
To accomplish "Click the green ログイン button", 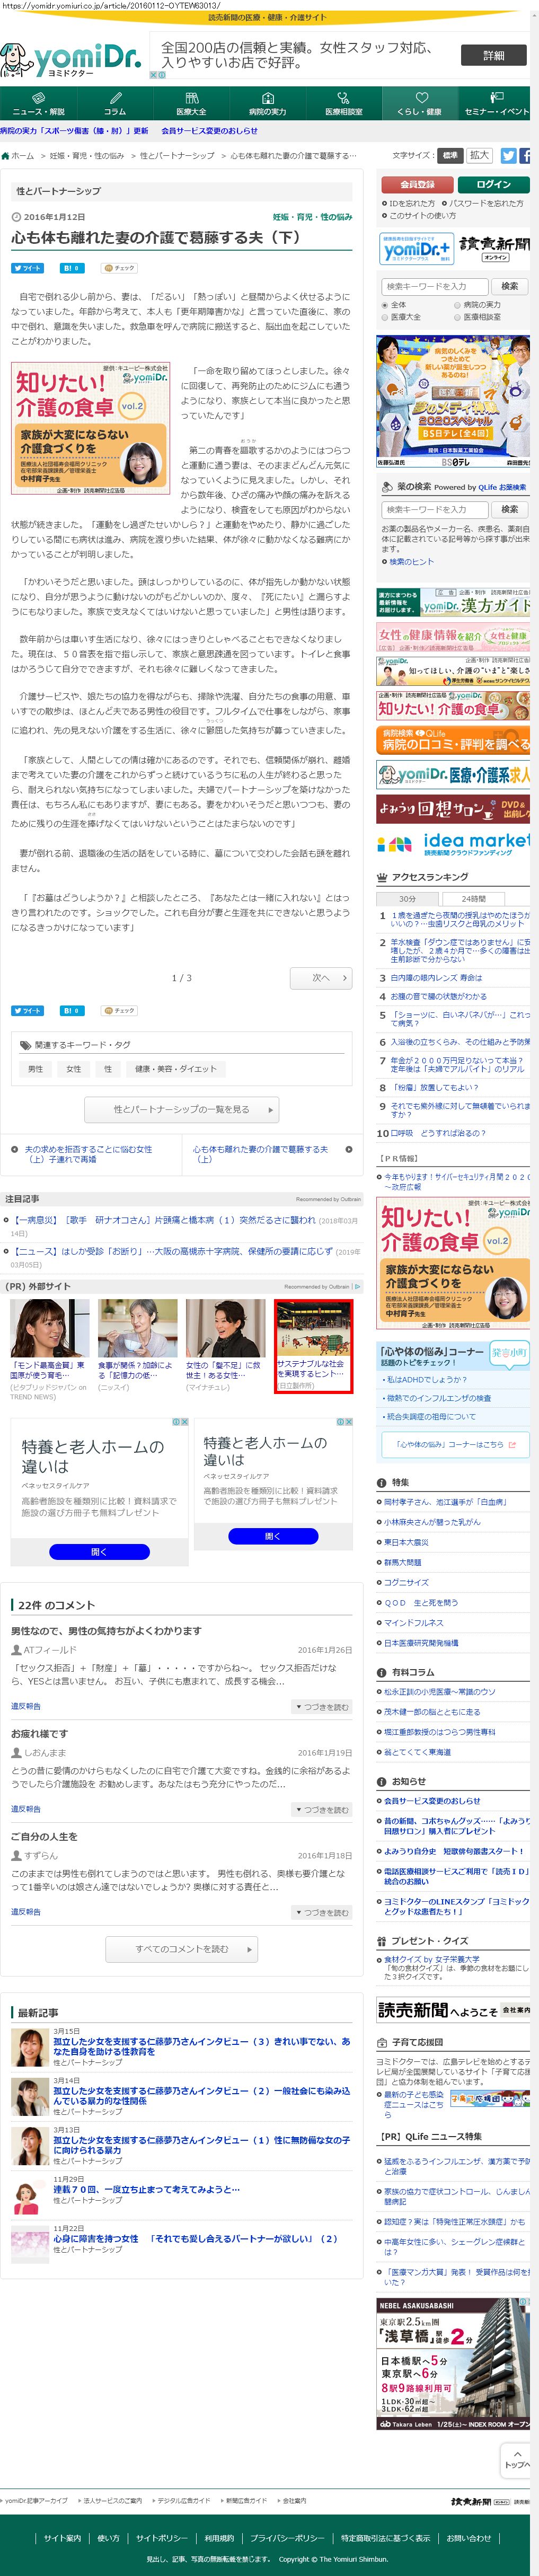I will 493,184.
